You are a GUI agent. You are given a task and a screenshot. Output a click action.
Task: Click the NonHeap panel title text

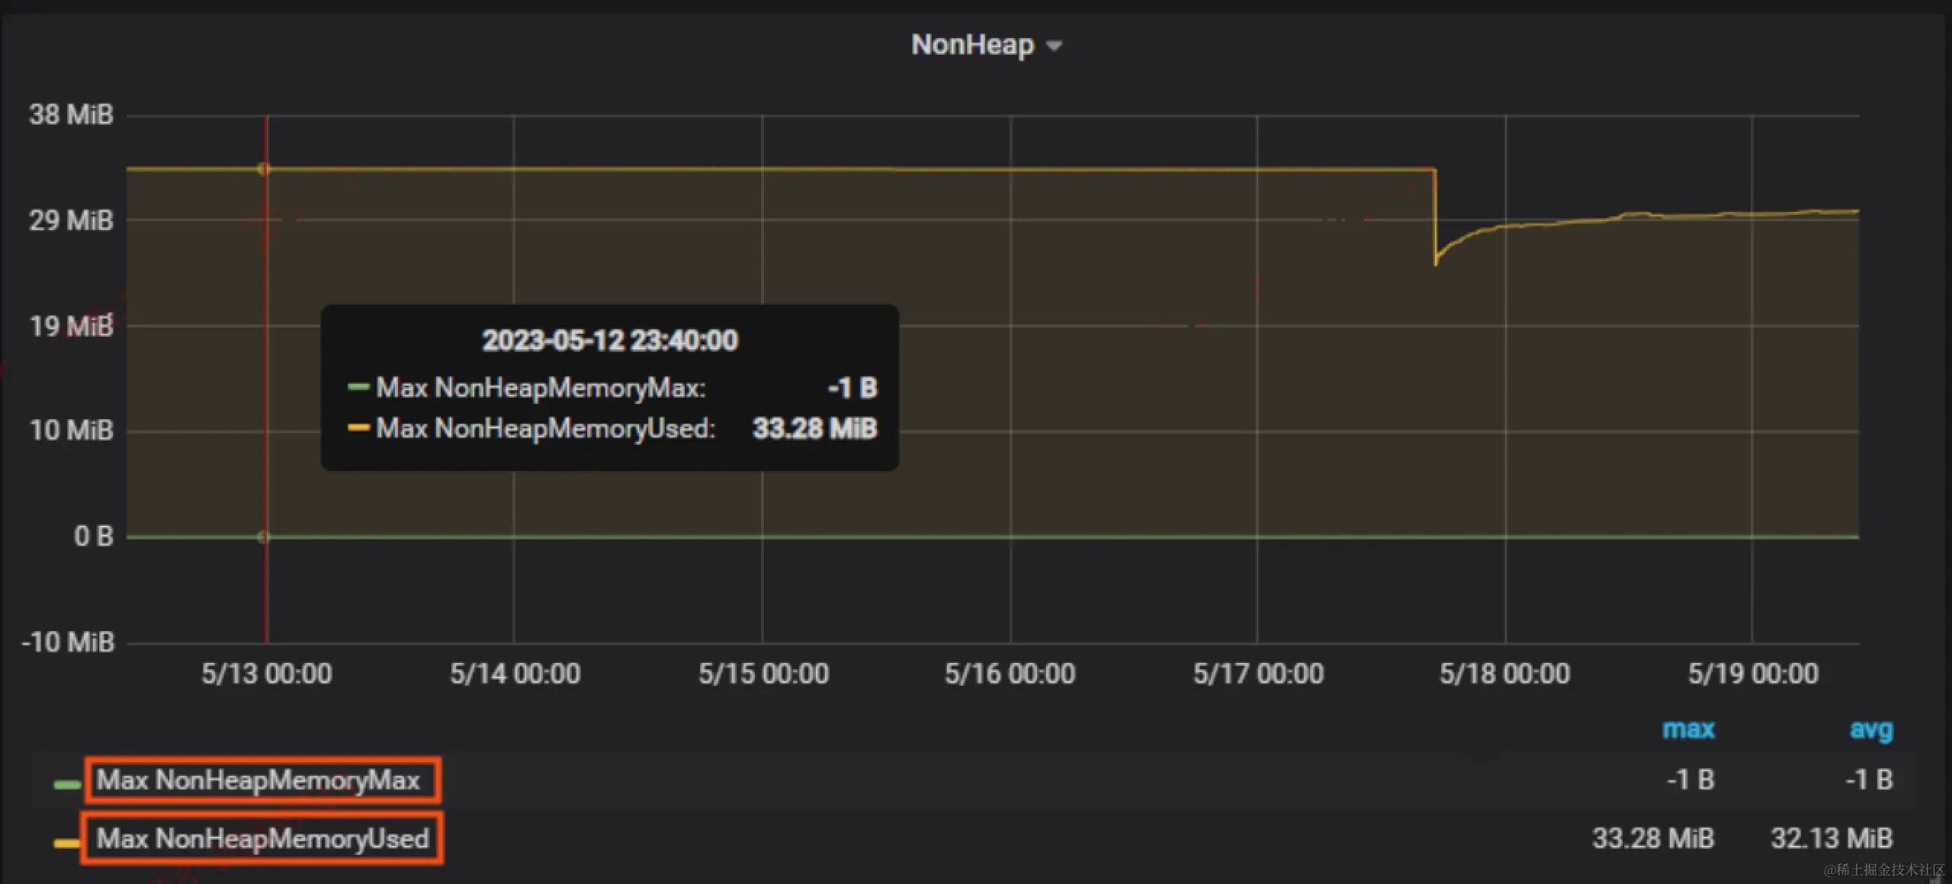click(x=972, y=45)
